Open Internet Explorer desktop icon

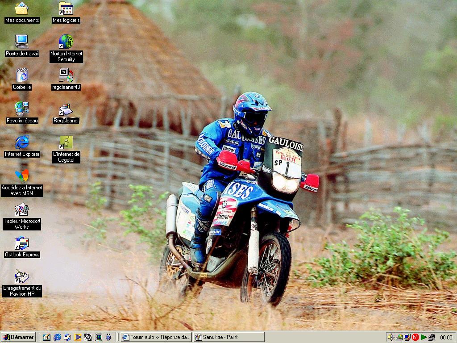[21, 142]
